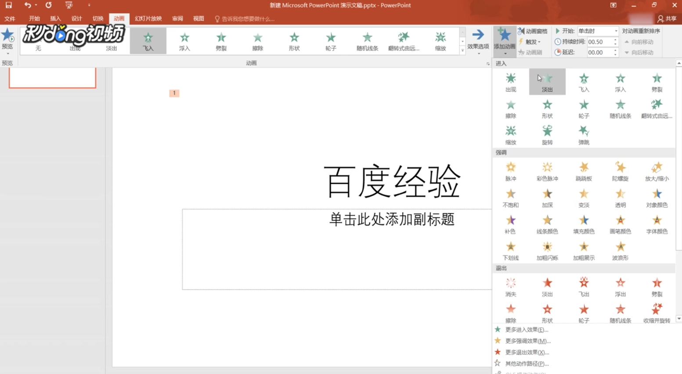Select 透明 emphasis effect

pyautogui.click(x=620, y=198)
